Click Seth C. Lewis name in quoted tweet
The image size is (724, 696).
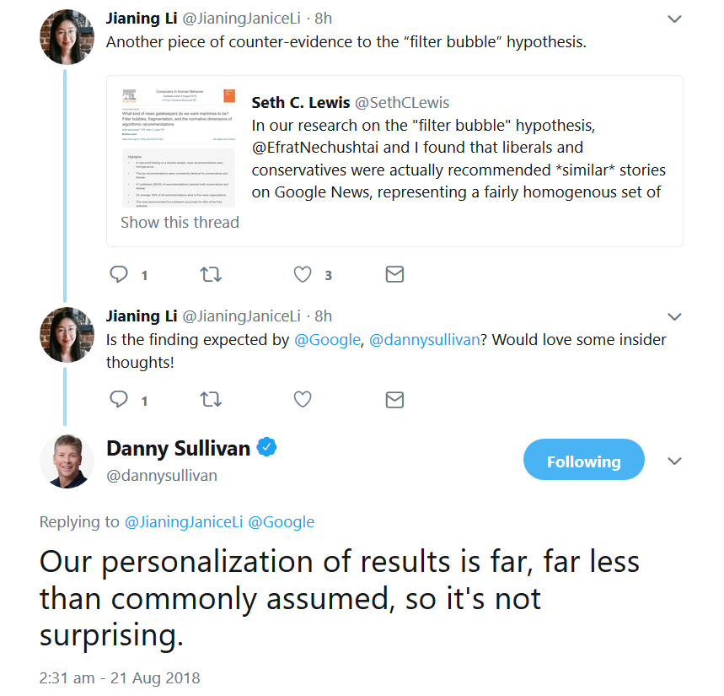click(x=299, y=103)
